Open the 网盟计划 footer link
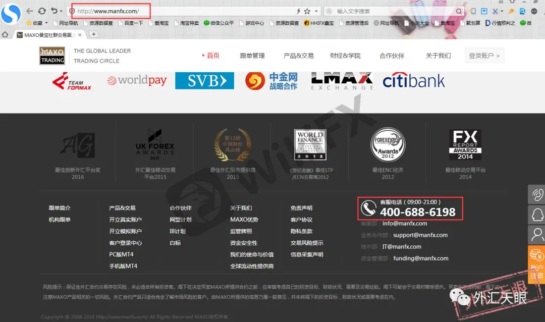The height and width of the screenshot is (322, 545). (180, 220)
